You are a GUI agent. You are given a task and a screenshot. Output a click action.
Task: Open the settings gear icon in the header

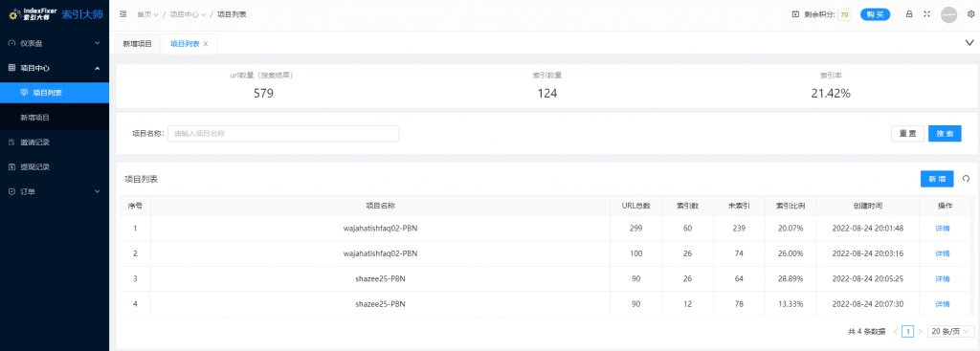970,14
